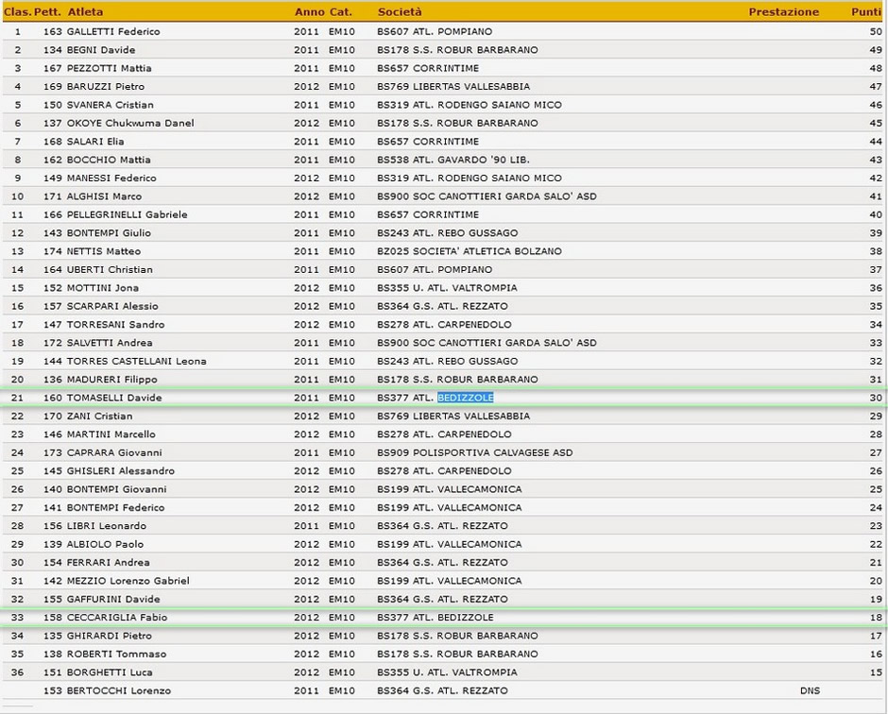Image resolution: width=888 pixels, height=714 pixels.
Task: Click ZANI Cristian name
Action: pyautogui.click(x=100, y=416)
